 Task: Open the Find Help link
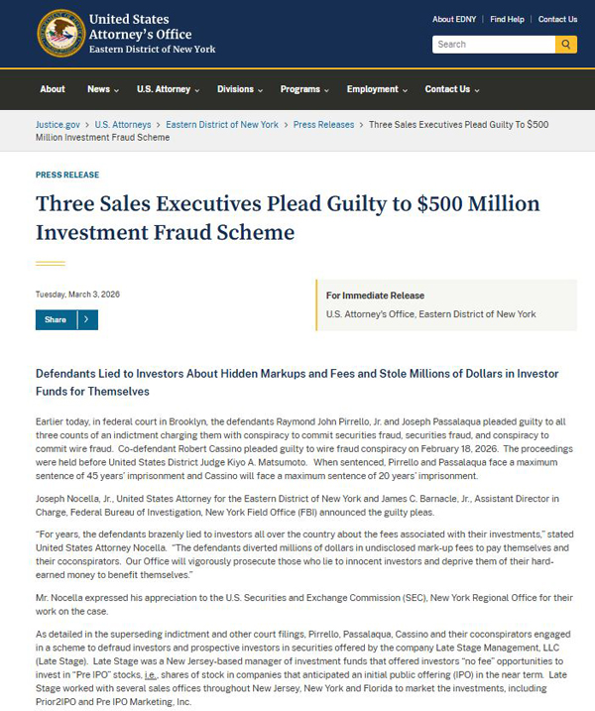pyautogui.click(x=507, y=19)
